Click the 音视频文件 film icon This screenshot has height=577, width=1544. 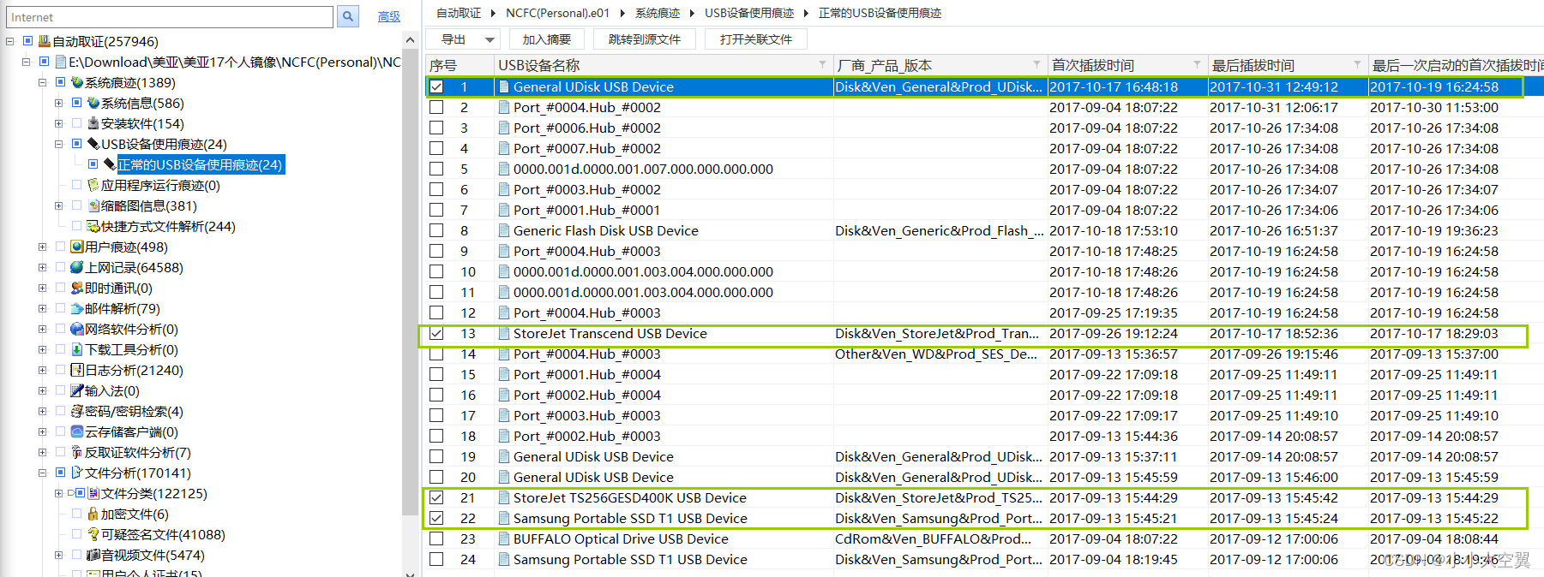93,555
